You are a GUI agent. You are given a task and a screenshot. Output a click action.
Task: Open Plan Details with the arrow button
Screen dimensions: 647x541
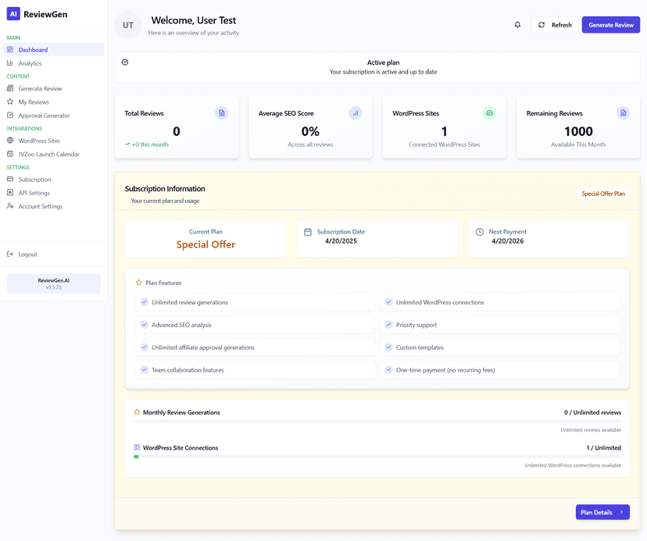tap(602, 512)
